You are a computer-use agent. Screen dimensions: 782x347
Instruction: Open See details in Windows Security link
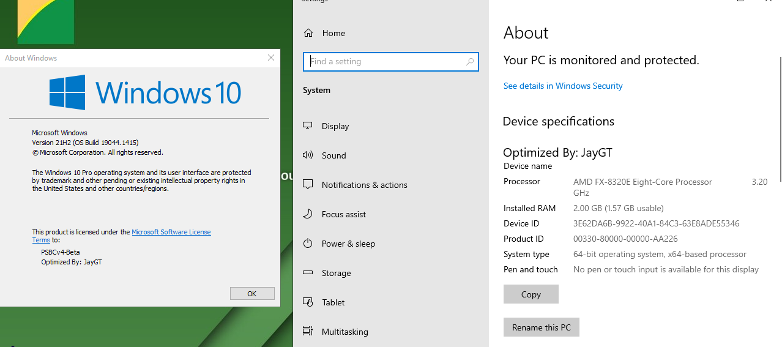[x=563, y=86]
